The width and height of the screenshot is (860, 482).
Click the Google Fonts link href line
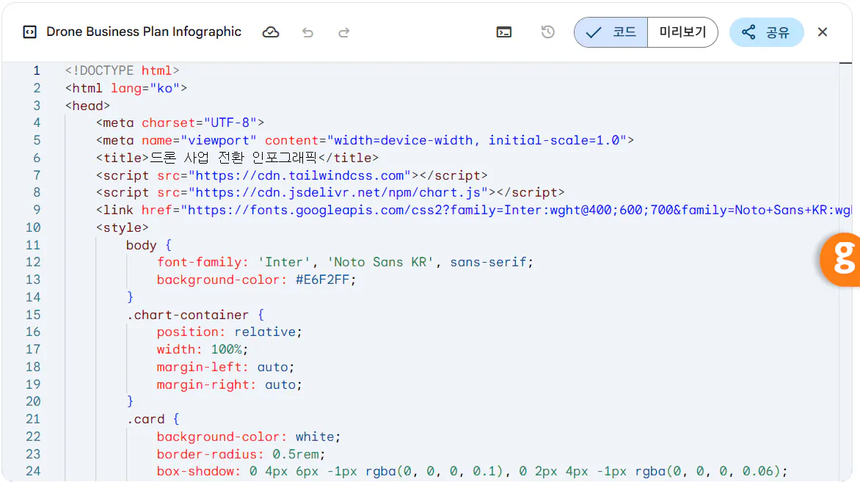coord(474,210)
